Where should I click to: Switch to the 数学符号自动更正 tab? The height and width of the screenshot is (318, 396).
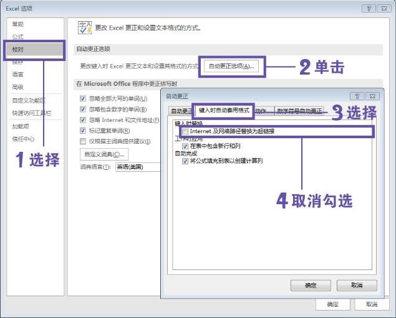point(299,111)
